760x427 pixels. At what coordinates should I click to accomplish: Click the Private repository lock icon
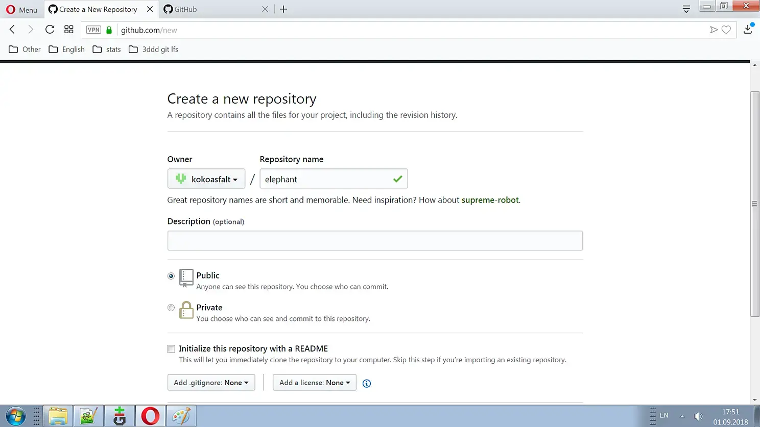tap(186, 310)
